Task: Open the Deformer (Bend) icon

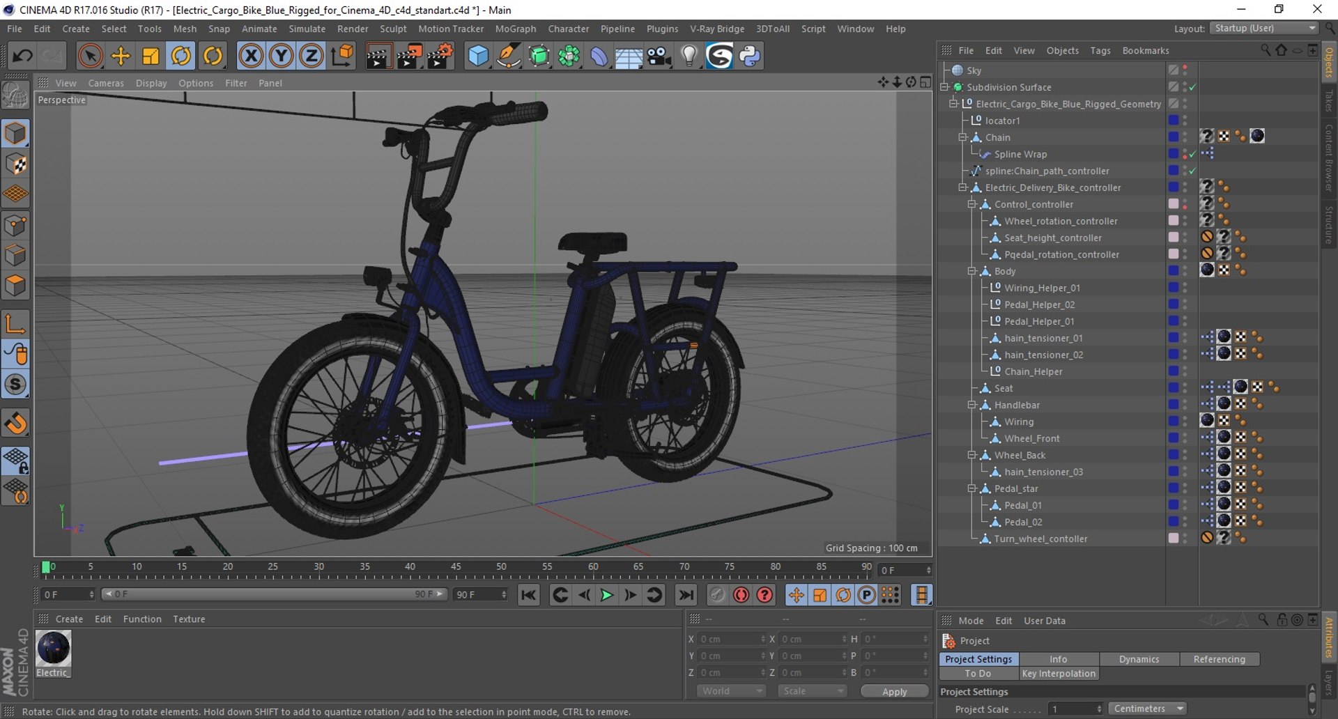Action: 599,56
